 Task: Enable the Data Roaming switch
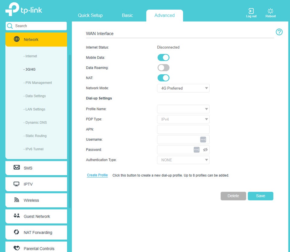pos(163,68)
